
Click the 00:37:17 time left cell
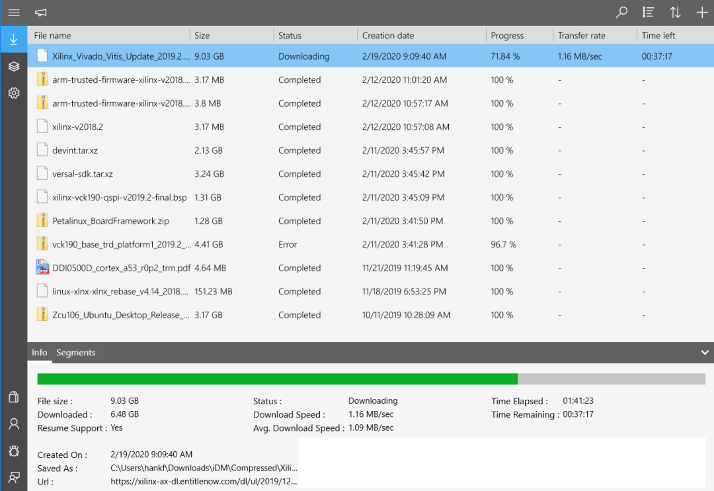pos(656,56)
